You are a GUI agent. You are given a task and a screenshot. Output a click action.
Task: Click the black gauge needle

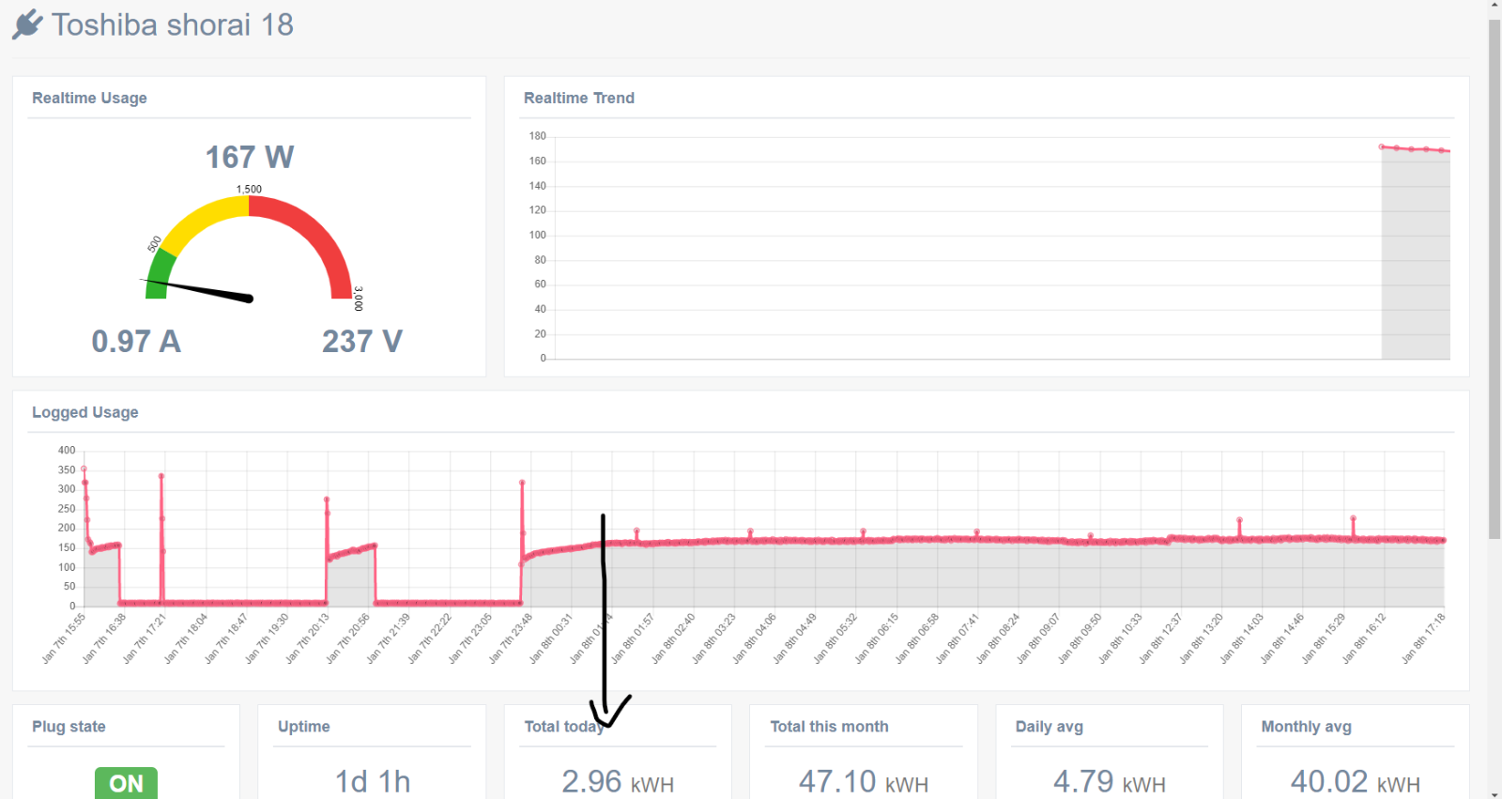(x=198, y=289)
